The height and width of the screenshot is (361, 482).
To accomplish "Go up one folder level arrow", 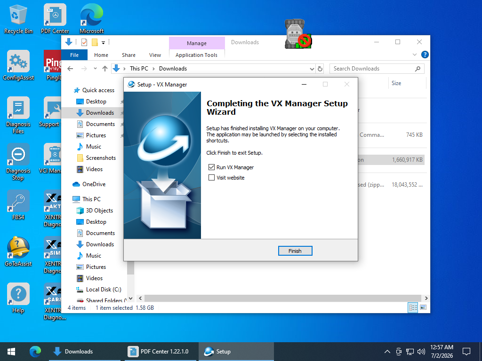I will pos(105,69).
